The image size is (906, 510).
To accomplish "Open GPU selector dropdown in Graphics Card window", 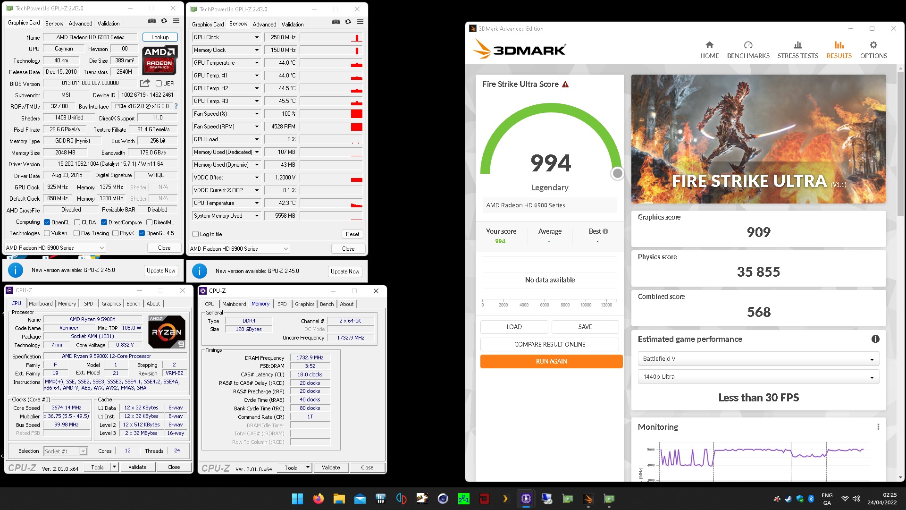I will pyautogui.click(x=55, y=248).
